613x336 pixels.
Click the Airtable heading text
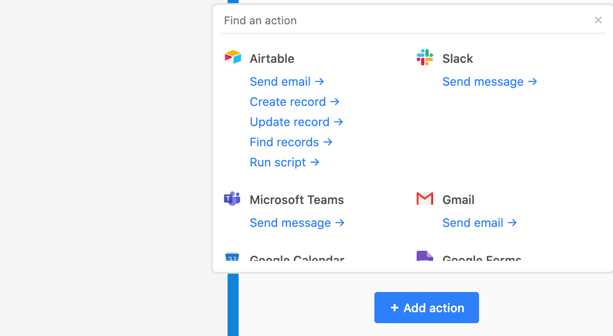(272, 59)
